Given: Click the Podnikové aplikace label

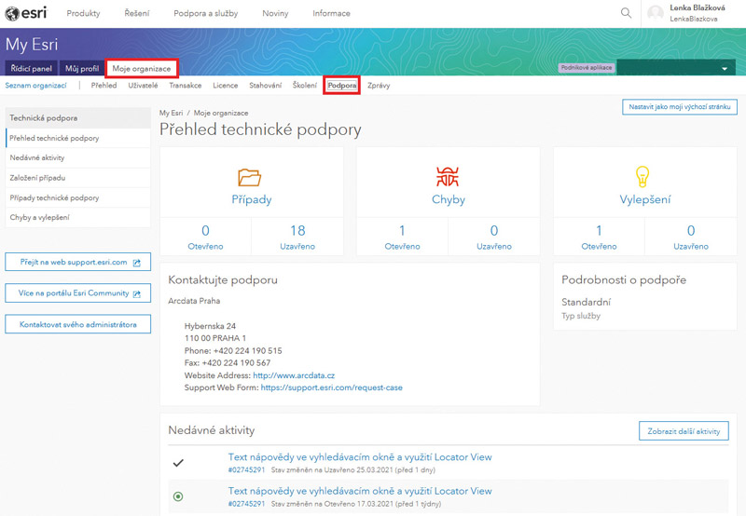Looking at the screenshot, I should (x=587, y=68).
